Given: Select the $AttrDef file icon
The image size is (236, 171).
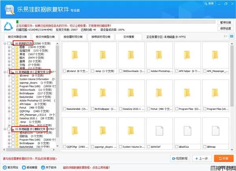Looking at the screenshot, I should click(159, 130).
